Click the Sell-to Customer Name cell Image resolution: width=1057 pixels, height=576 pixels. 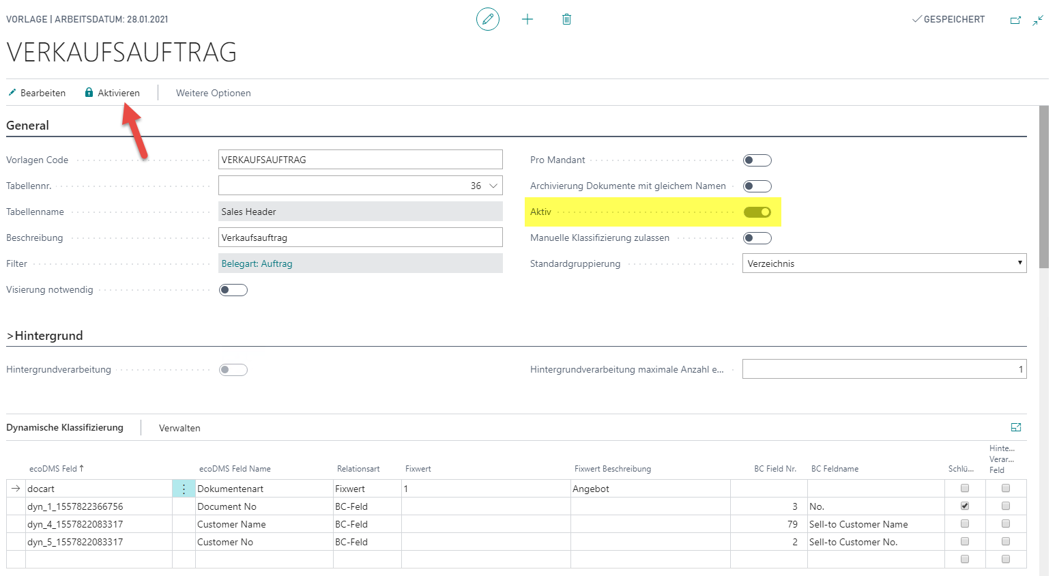pos(876,524)
